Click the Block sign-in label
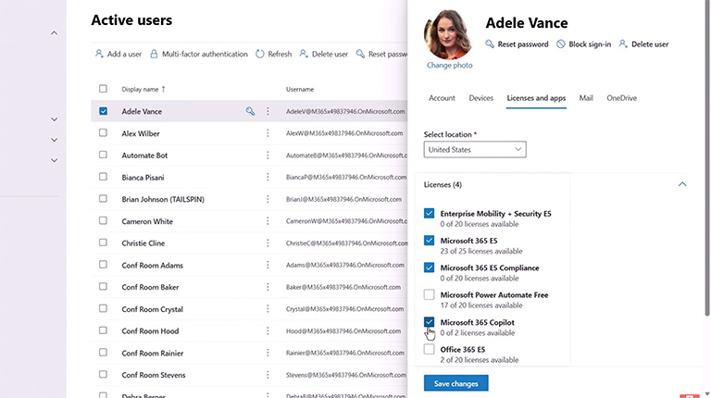This screenshot has height=398, width=711. coord(590,44)
